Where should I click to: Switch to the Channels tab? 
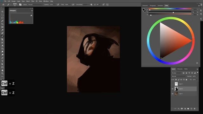[x=180, y=69]
